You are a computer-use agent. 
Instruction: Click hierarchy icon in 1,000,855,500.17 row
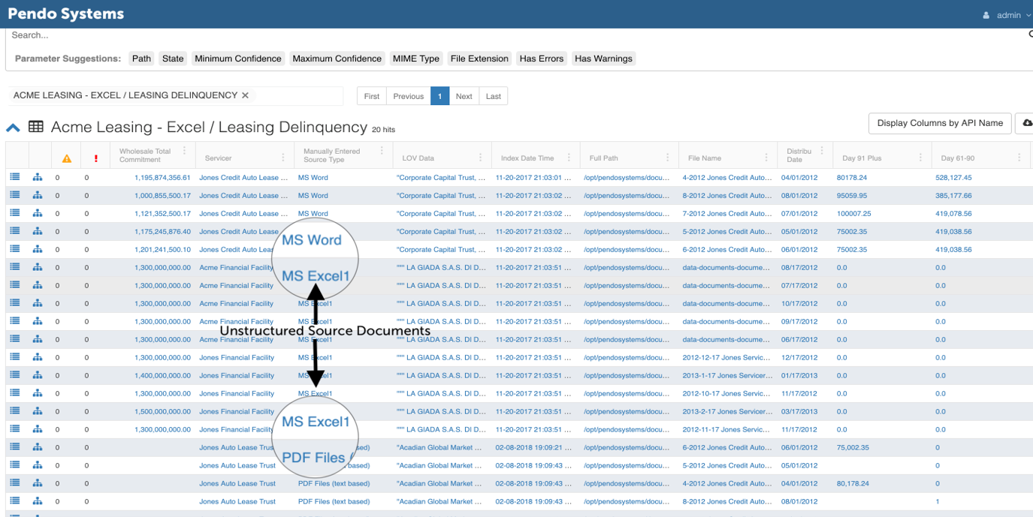click(x=38, y=196)
